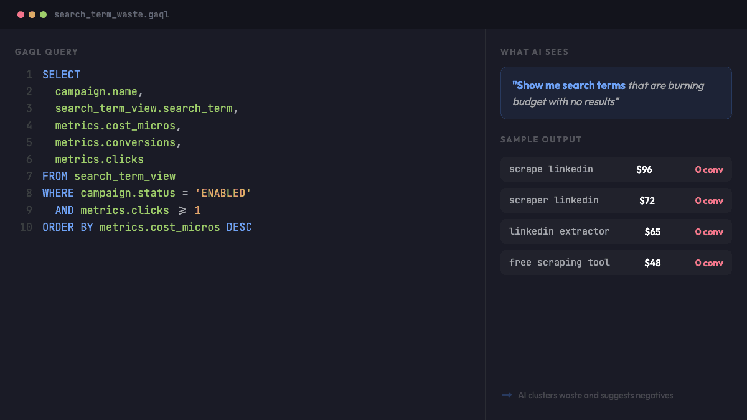Select the '0 conv' badge on 'scrape linkedin' row
747x420 pixels.
(x=709, y=169)
